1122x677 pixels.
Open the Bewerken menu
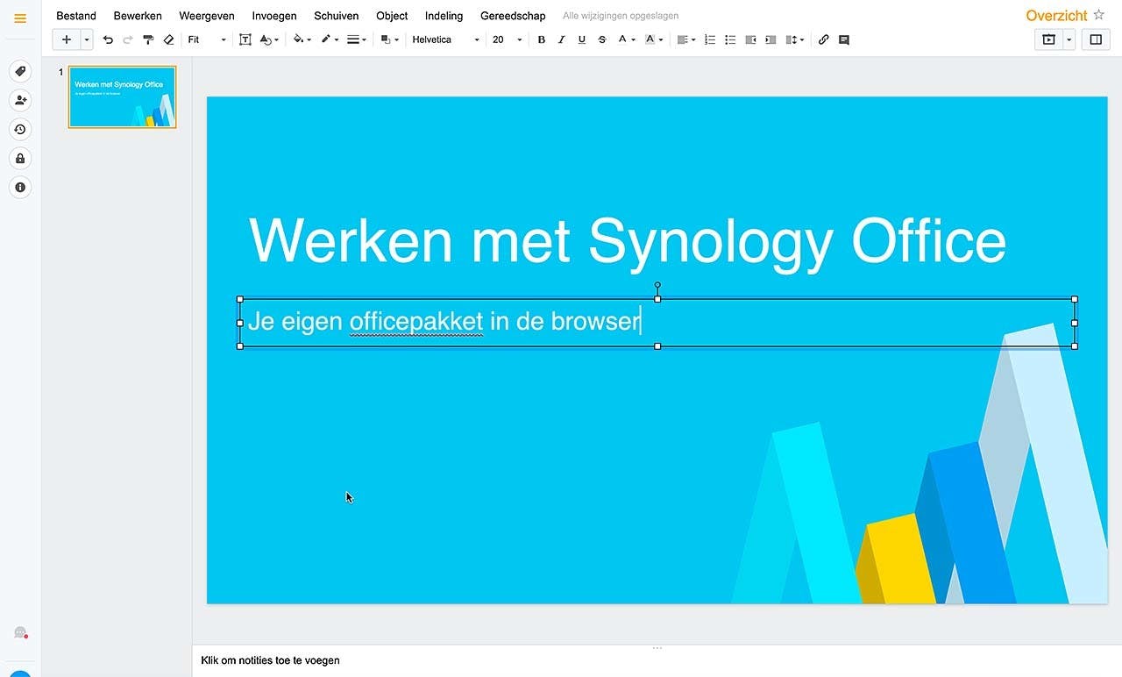(138, 16)
